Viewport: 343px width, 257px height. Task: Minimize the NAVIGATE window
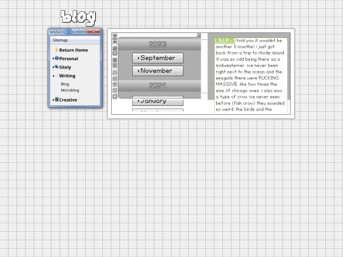tap(75, 32)
